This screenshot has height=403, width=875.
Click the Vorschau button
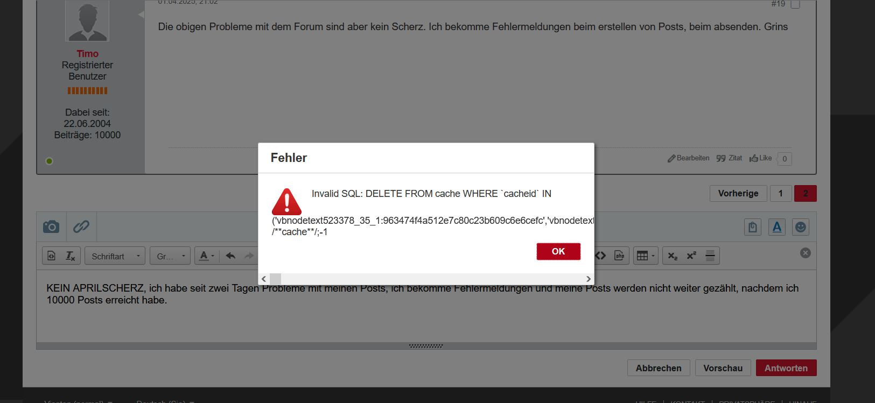[723, 368]
